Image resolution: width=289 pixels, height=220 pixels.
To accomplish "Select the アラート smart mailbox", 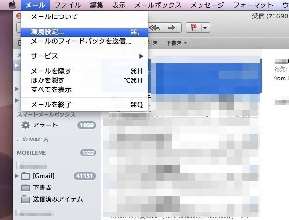I will (57, 125).
